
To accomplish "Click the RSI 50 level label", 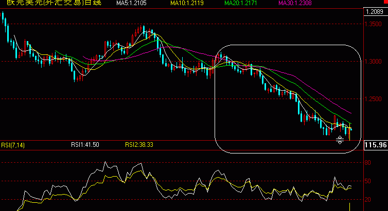I will (x=368, y=181).
